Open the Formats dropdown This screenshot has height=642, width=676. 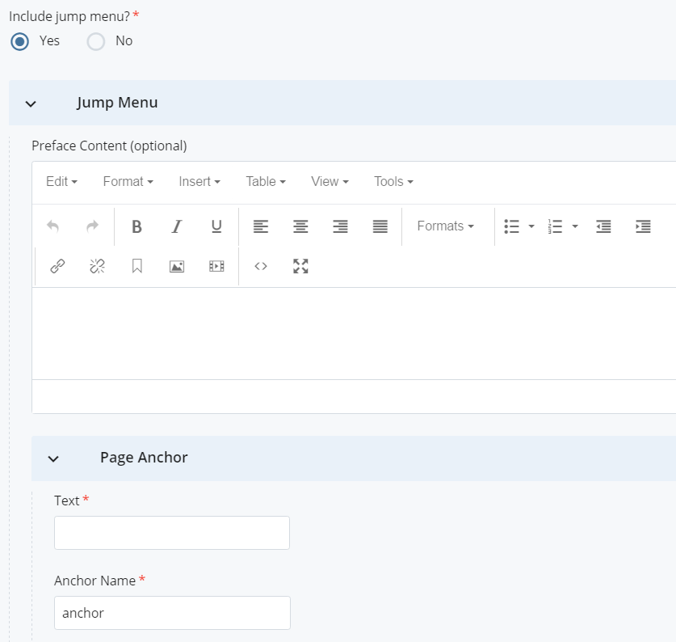click(x=445, y=226)
